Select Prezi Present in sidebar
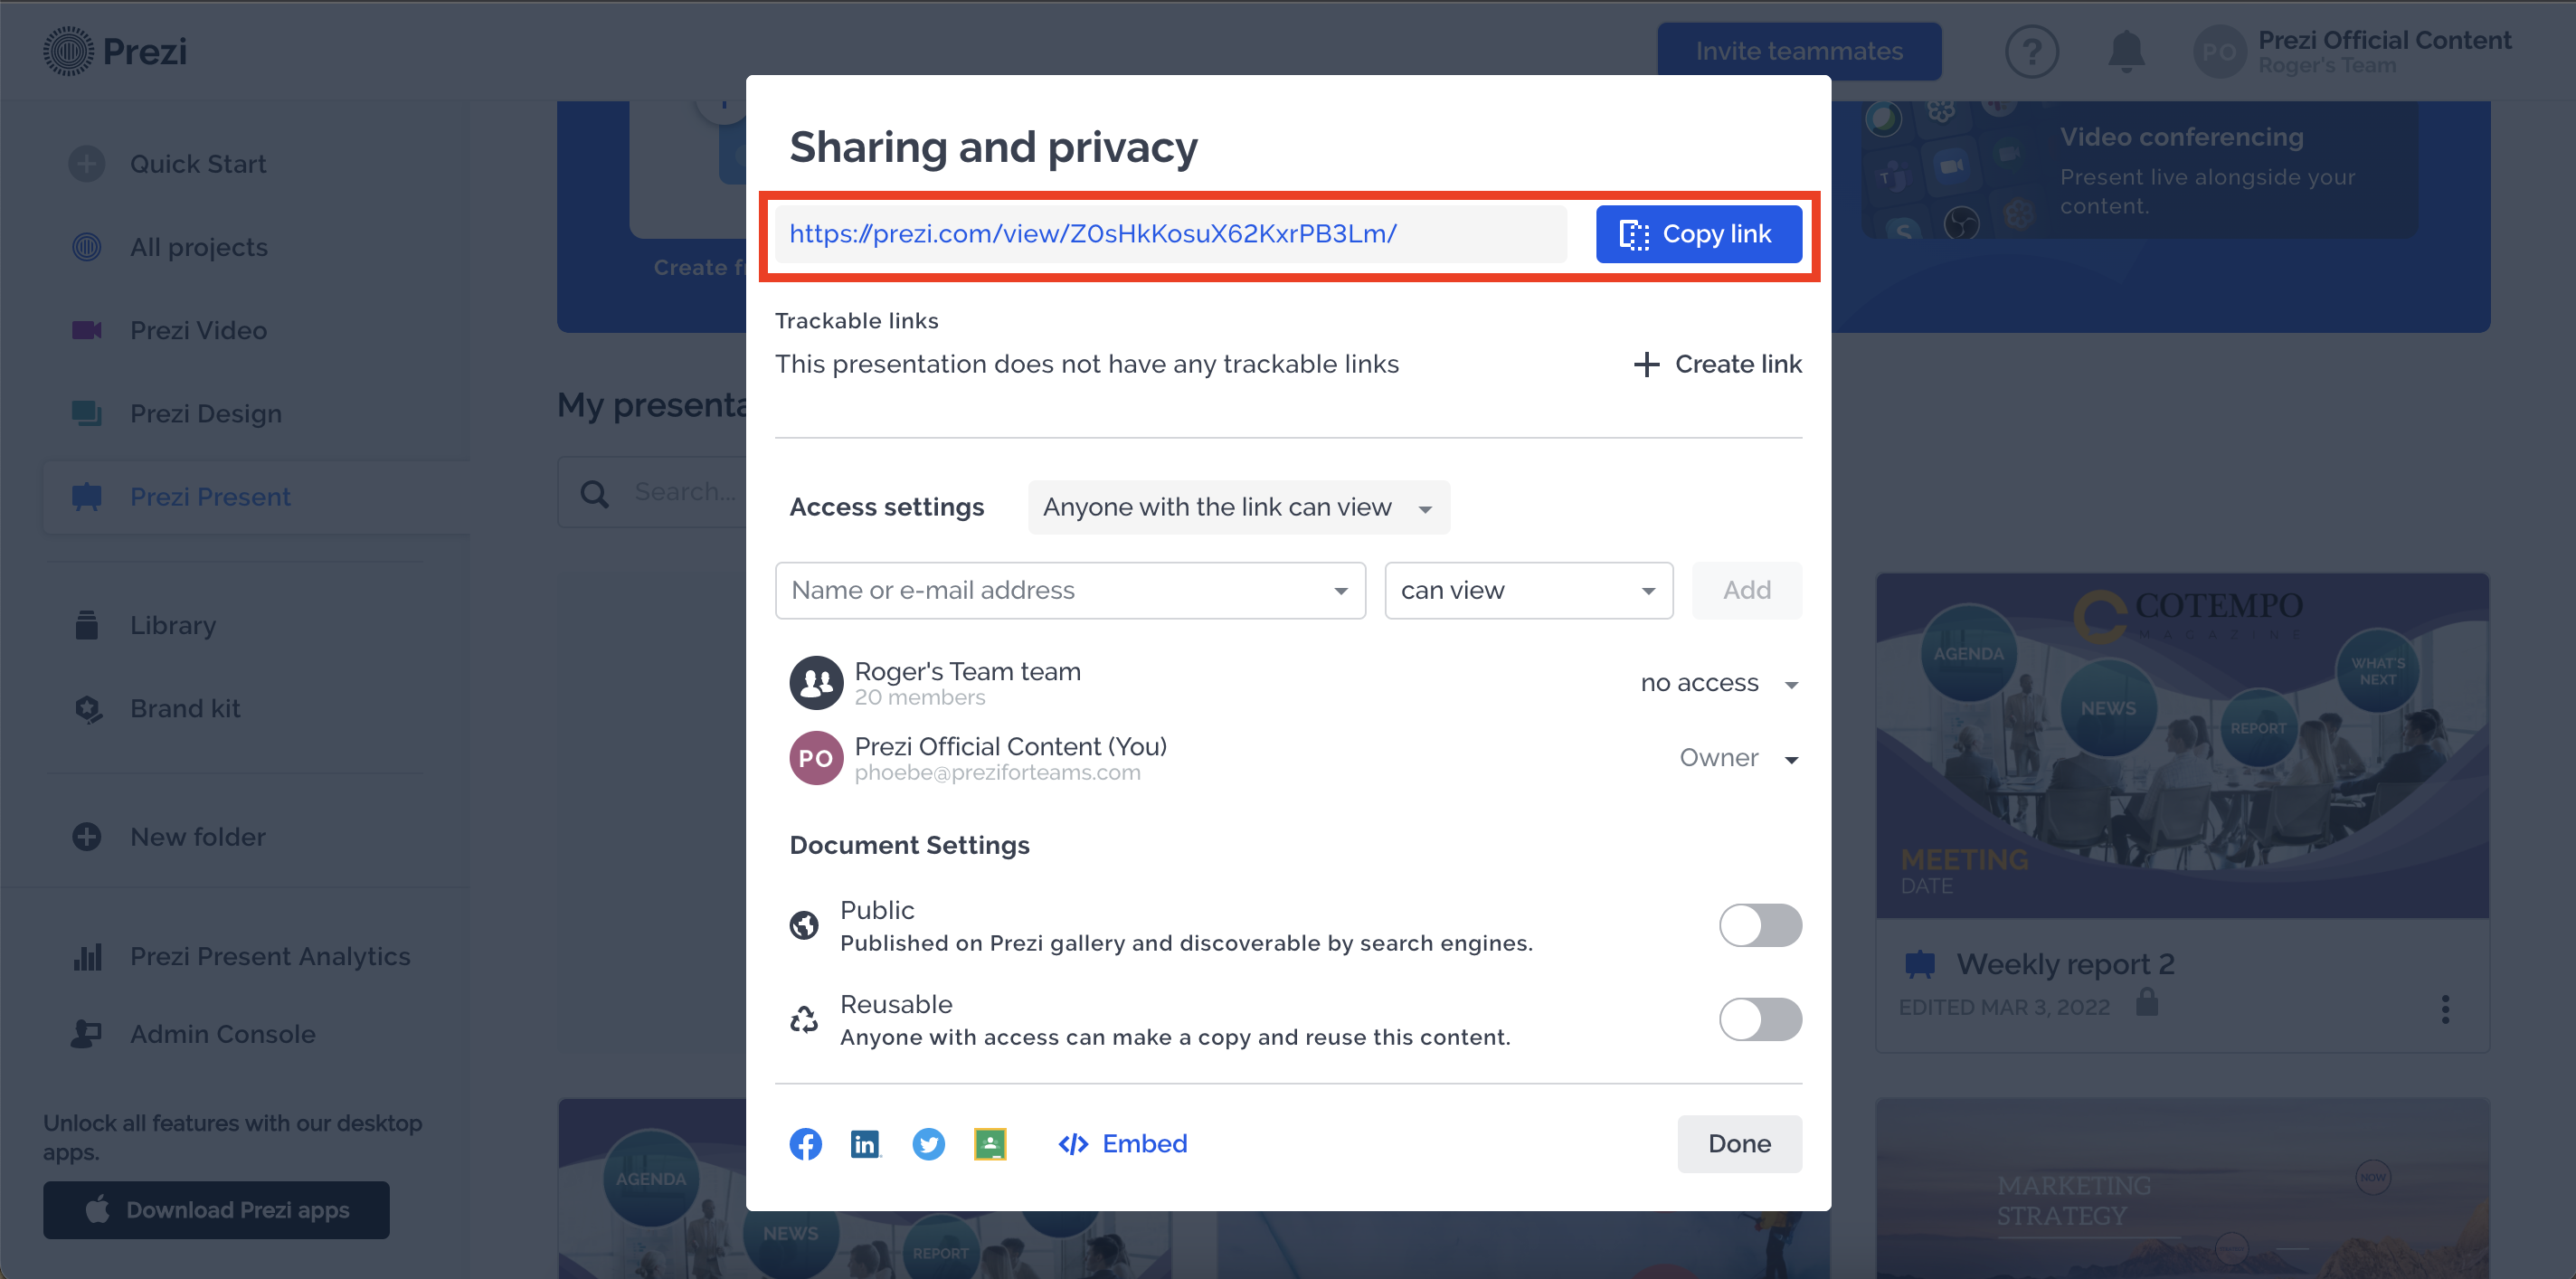2576x1279 pixels. click(254, 497)
